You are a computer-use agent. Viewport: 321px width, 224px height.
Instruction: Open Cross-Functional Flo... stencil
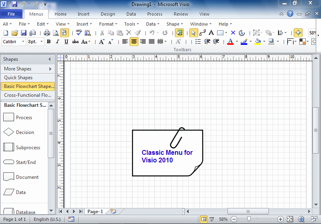point(28,95)
